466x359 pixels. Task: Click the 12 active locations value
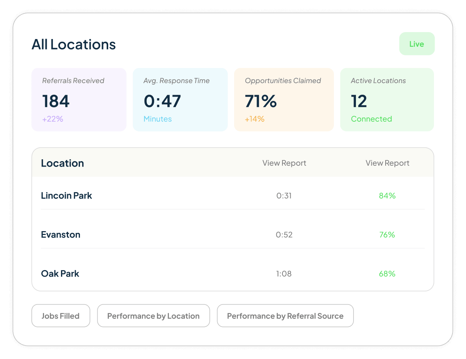(359, 101)
